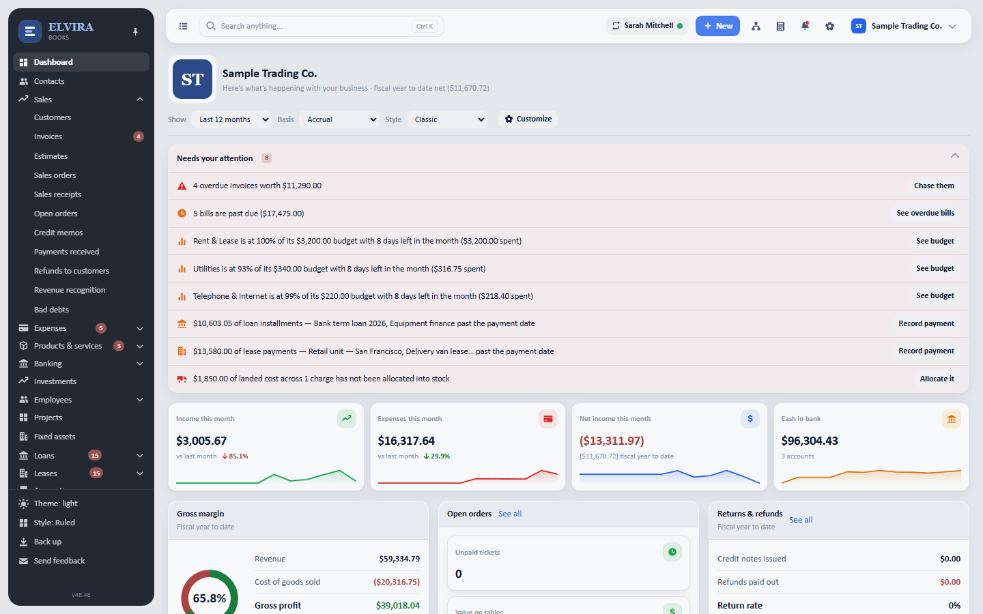Open Sample Trading Co. company switcher
This screenshot has width=983, height=614.
pyautogui.click(x=904, y=26)
